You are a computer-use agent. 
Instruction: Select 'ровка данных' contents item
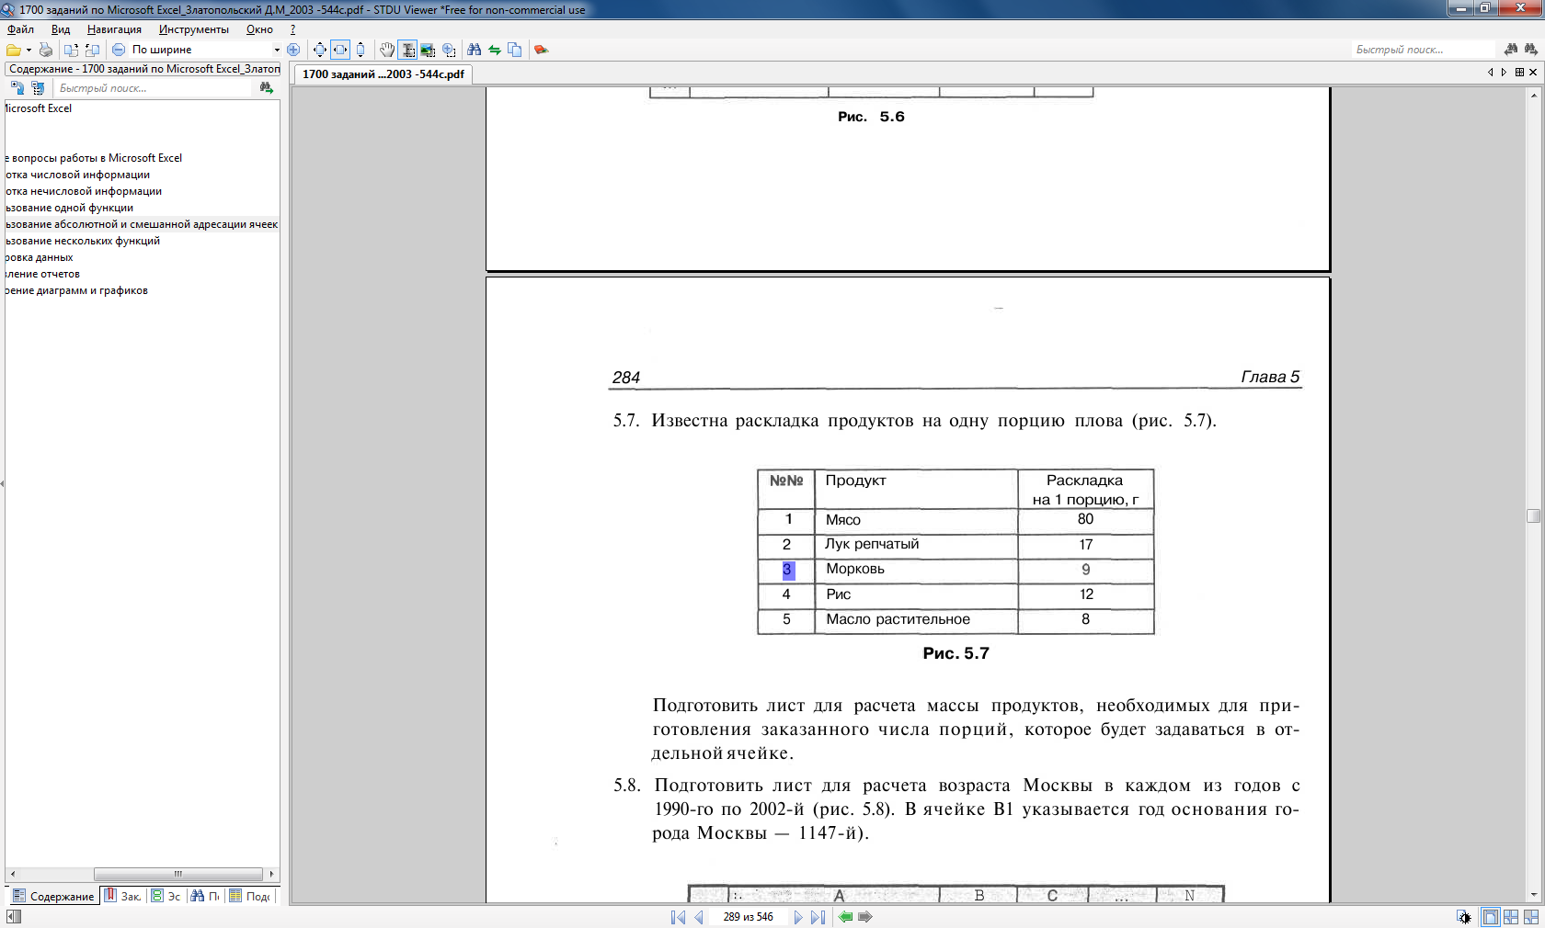click(40, 257)
